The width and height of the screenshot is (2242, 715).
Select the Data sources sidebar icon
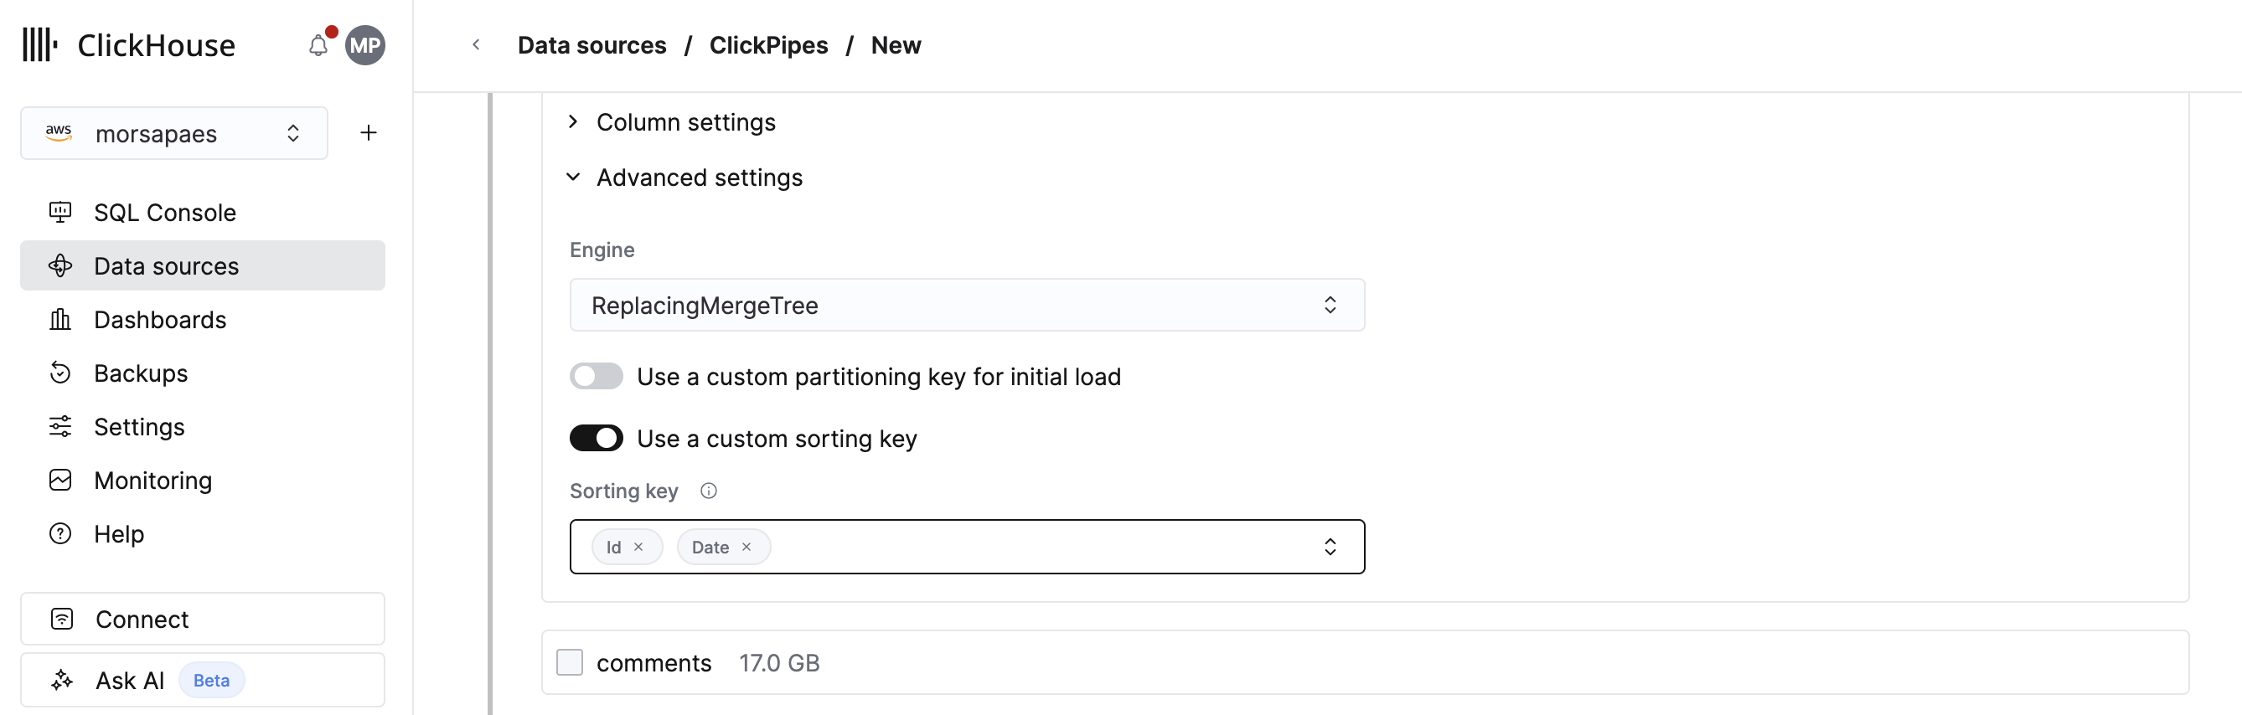(59, 265)
